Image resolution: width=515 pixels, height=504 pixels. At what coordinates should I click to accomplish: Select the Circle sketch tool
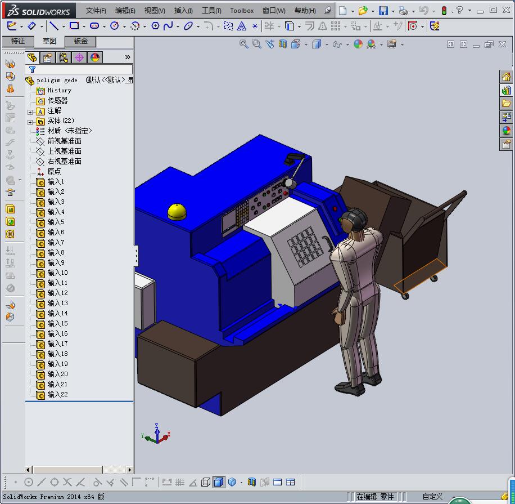114,26
